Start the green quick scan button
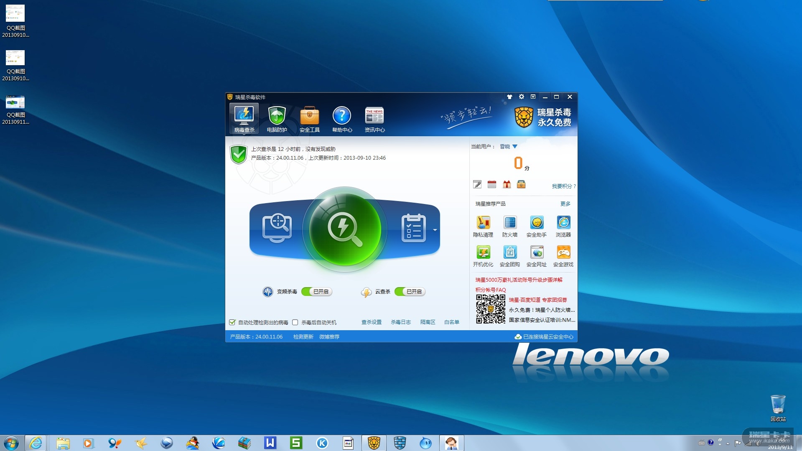 (345, 229)
